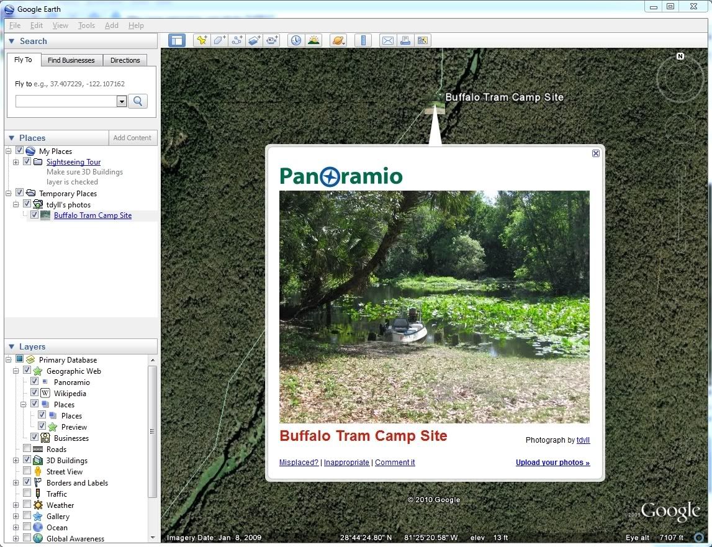Record a tour using toolbar icon
This screenshot has height=547, width=712.
pos(271,40)
